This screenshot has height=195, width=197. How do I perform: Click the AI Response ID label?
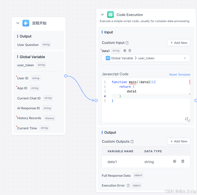pyautogui.click(x=29, y=108)
